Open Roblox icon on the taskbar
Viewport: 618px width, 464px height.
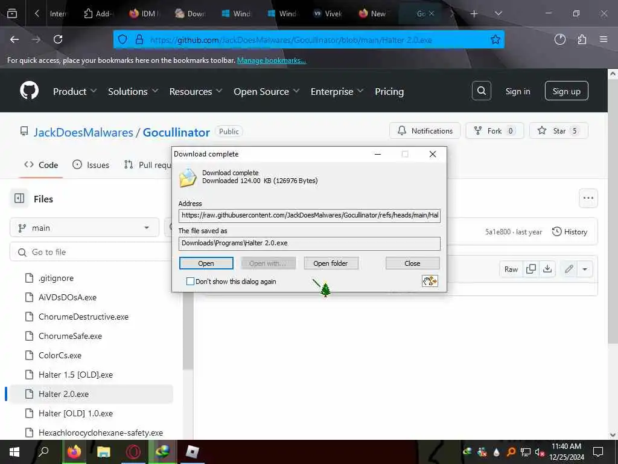point(193,452)
